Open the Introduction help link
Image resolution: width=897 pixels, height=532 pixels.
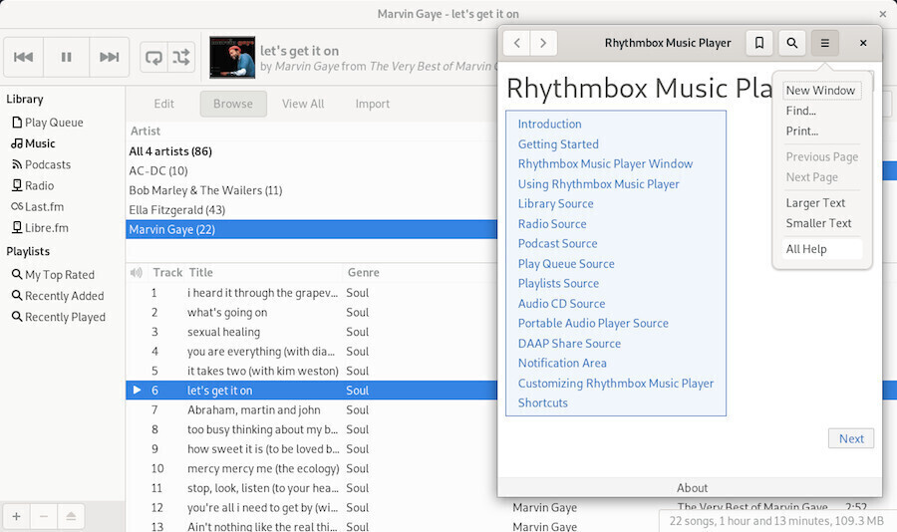click(x=550, y=125)
